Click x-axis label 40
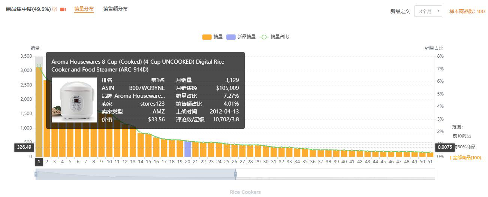The height and width of the screenshot is (197, 488). [344, 162]
